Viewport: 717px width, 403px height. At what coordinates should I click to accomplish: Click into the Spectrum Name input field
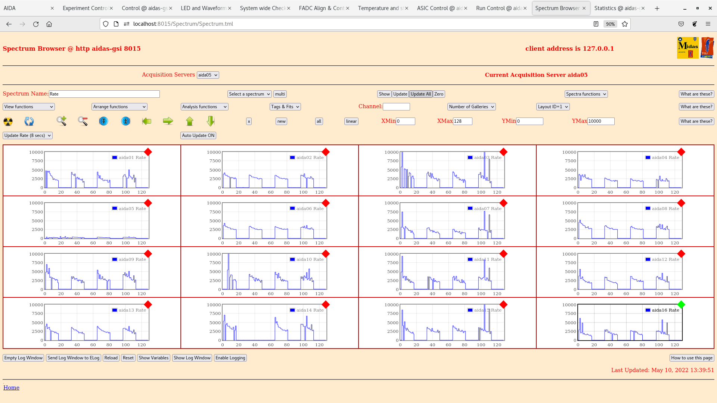(x=104, y=94)
